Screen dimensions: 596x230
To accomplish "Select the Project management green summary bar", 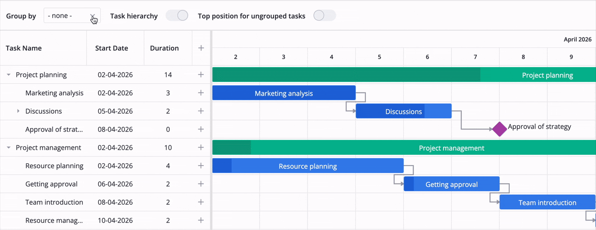I will [x=404, y=147].
